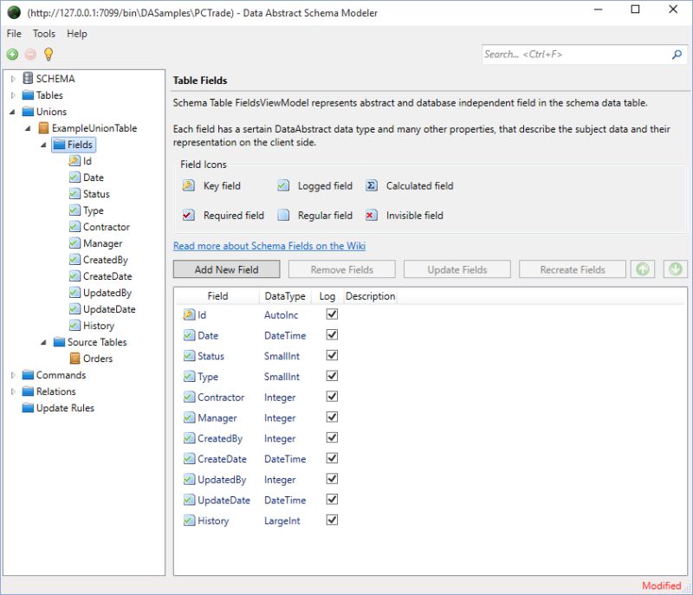Screen dimensions: 693x595
Task: Click the red remove toolbar icon
Action: click(30, 55)
